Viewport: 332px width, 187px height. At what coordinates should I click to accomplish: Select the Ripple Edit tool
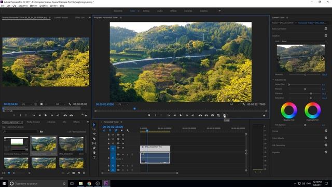94,134
